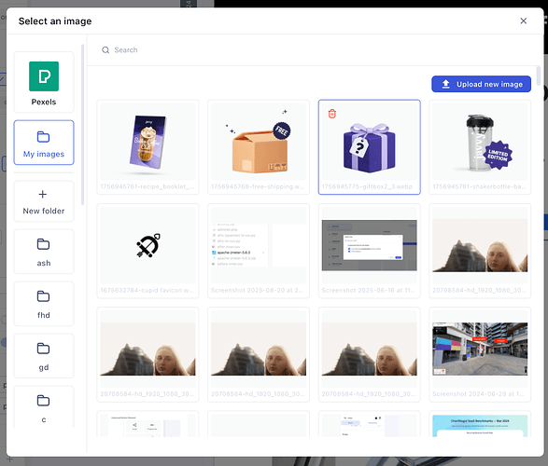Click the 1675632784-cupid favicon filename
Screen dimensions: 548x466
click(x=148, y=290)
